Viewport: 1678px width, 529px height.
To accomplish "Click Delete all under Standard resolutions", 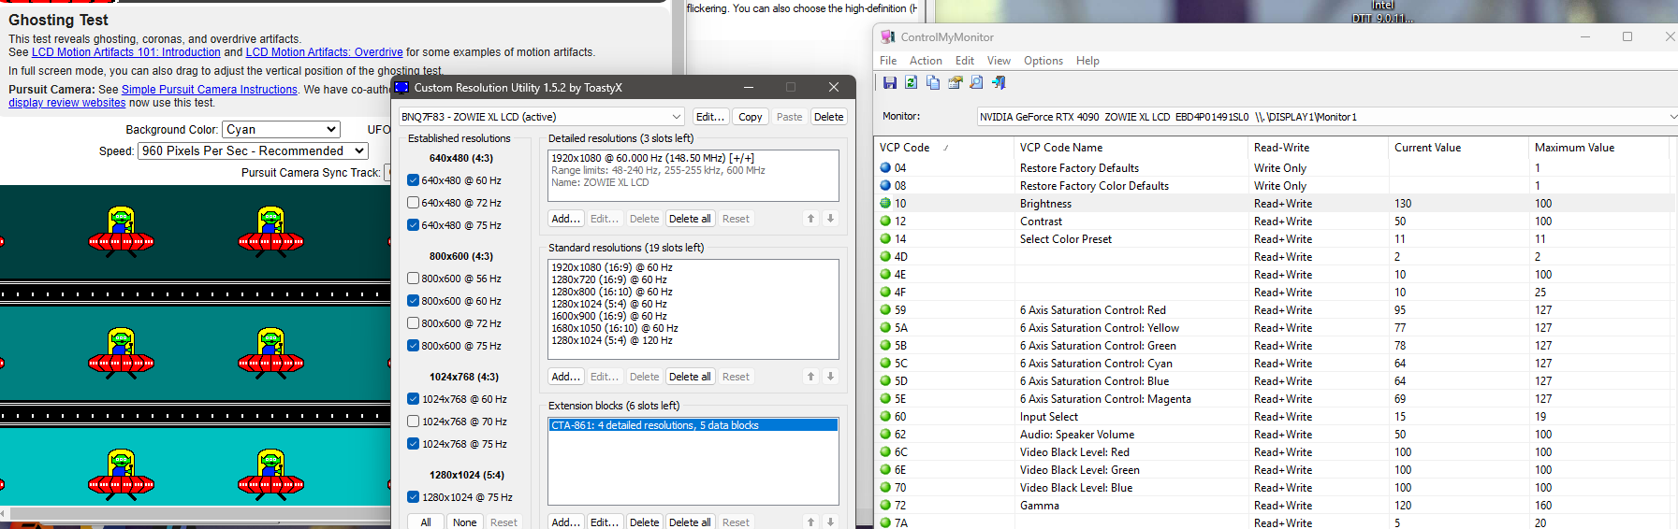I will tap(690, 377).
